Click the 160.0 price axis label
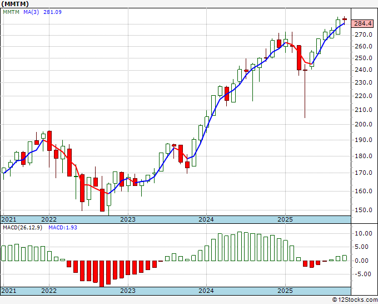This screenshot has height=304, width=378. coord(364,191)
